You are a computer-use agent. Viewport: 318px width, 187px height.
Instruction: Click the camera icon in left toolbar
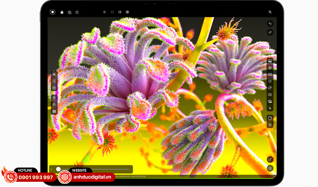click(x=54, y=88)
